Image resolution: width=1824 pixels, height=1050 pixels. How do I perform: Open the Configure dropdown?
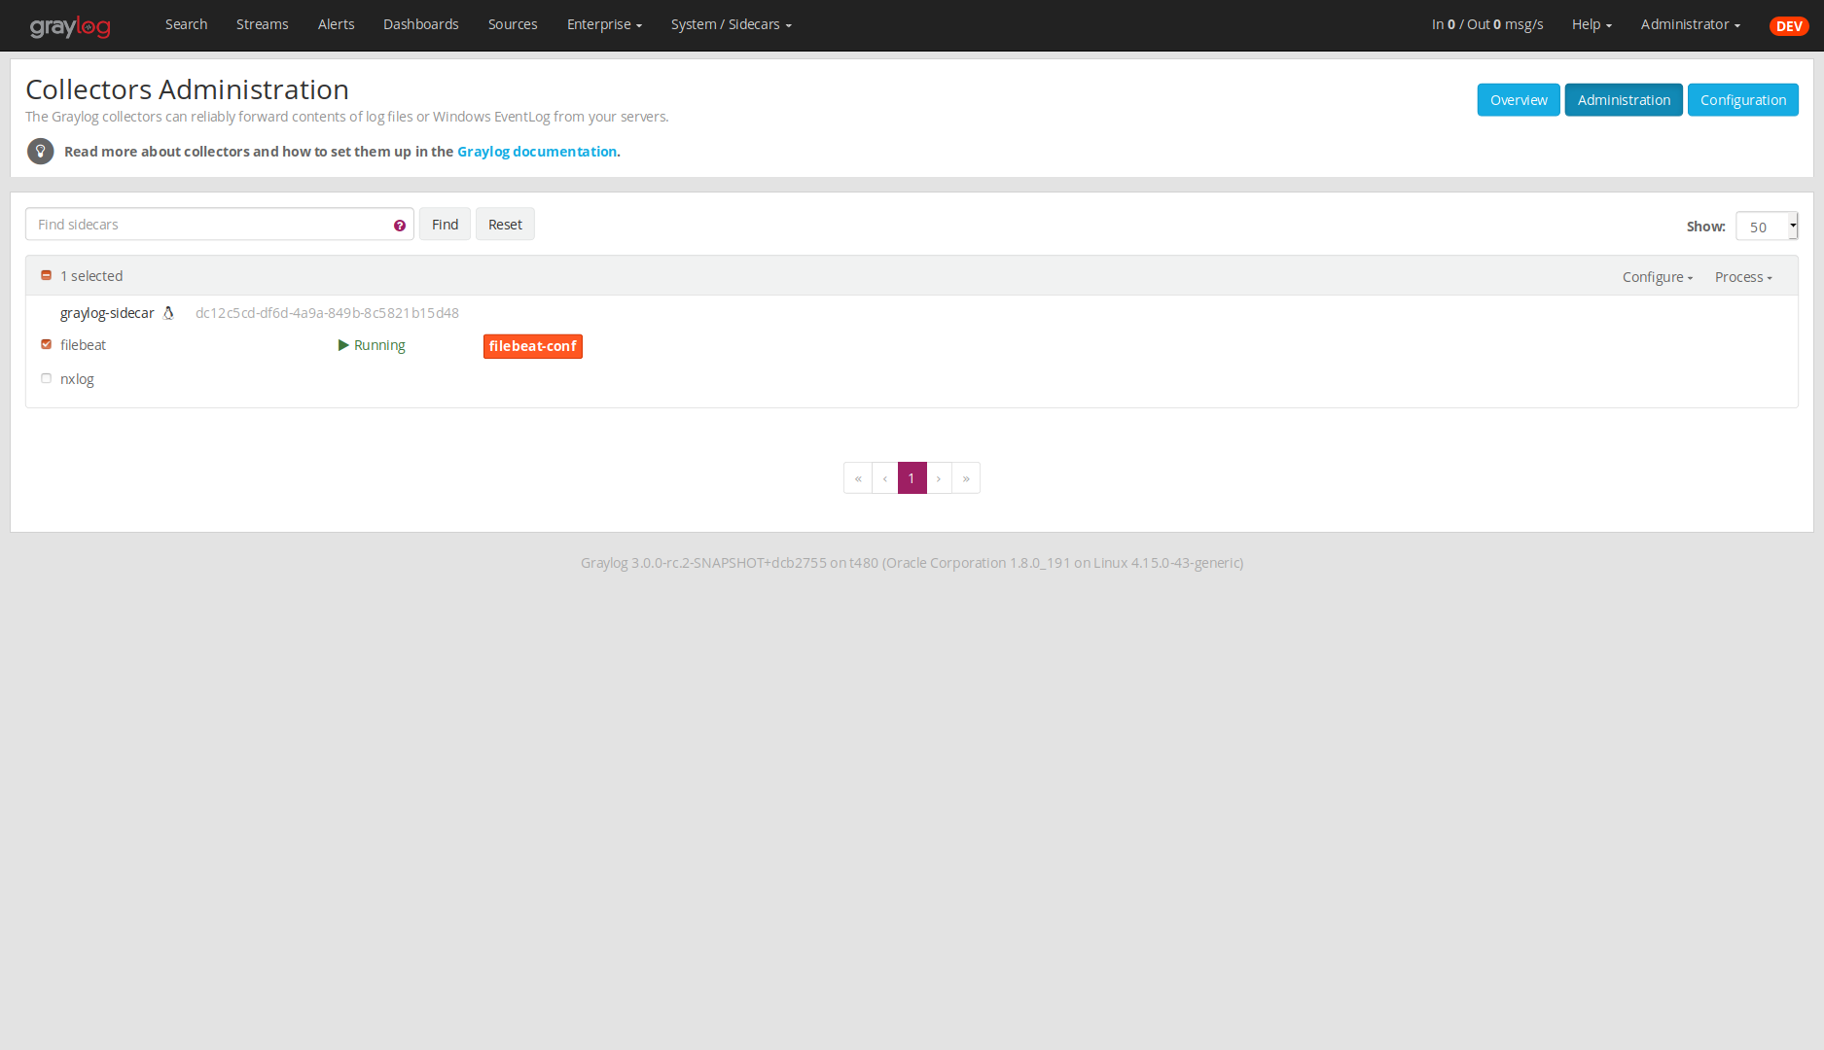1657,277
